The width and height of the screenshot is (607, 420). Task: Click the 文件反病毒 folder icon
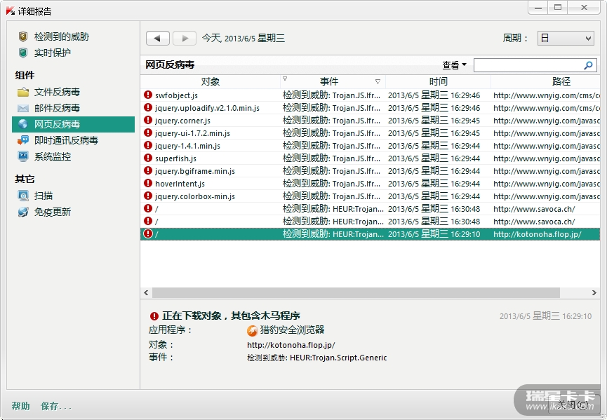click(x=23, y=92)
